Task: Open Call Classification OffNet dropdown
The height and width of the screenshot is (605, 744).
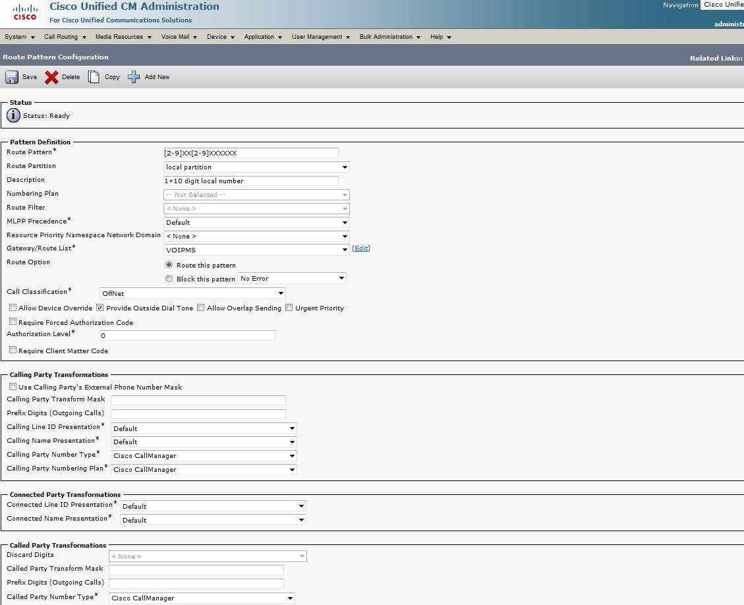Action: point(192,293)
